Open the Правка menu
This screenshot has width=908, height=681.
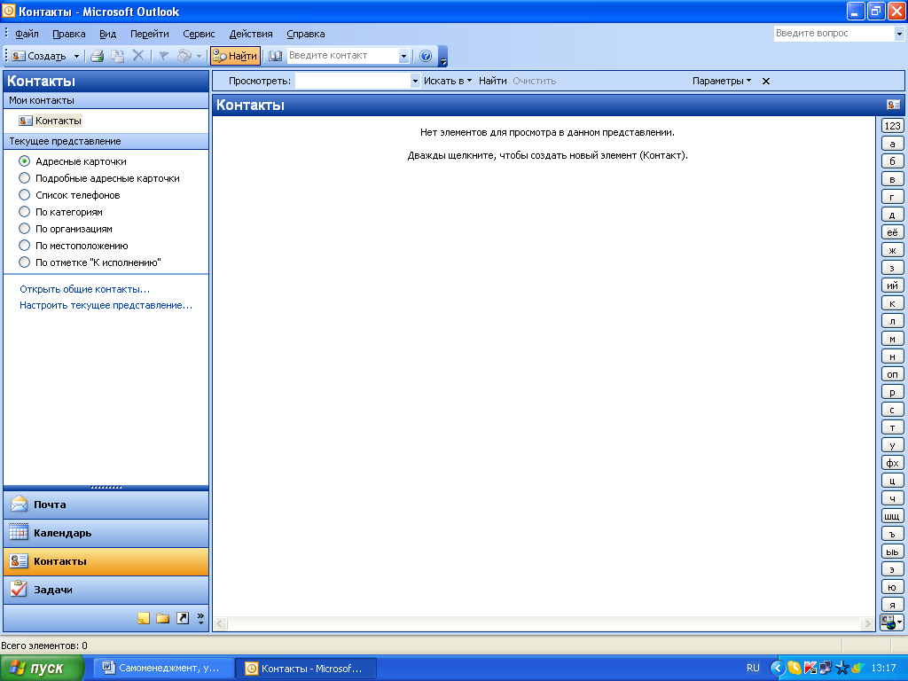[x=69, y=34]
